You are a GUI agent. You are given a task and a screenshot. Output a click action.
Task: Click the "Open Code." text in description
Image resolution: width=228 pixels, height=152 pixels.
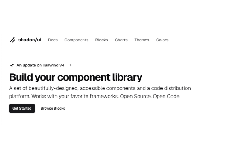pyautogui.click(x=166, y=96)
